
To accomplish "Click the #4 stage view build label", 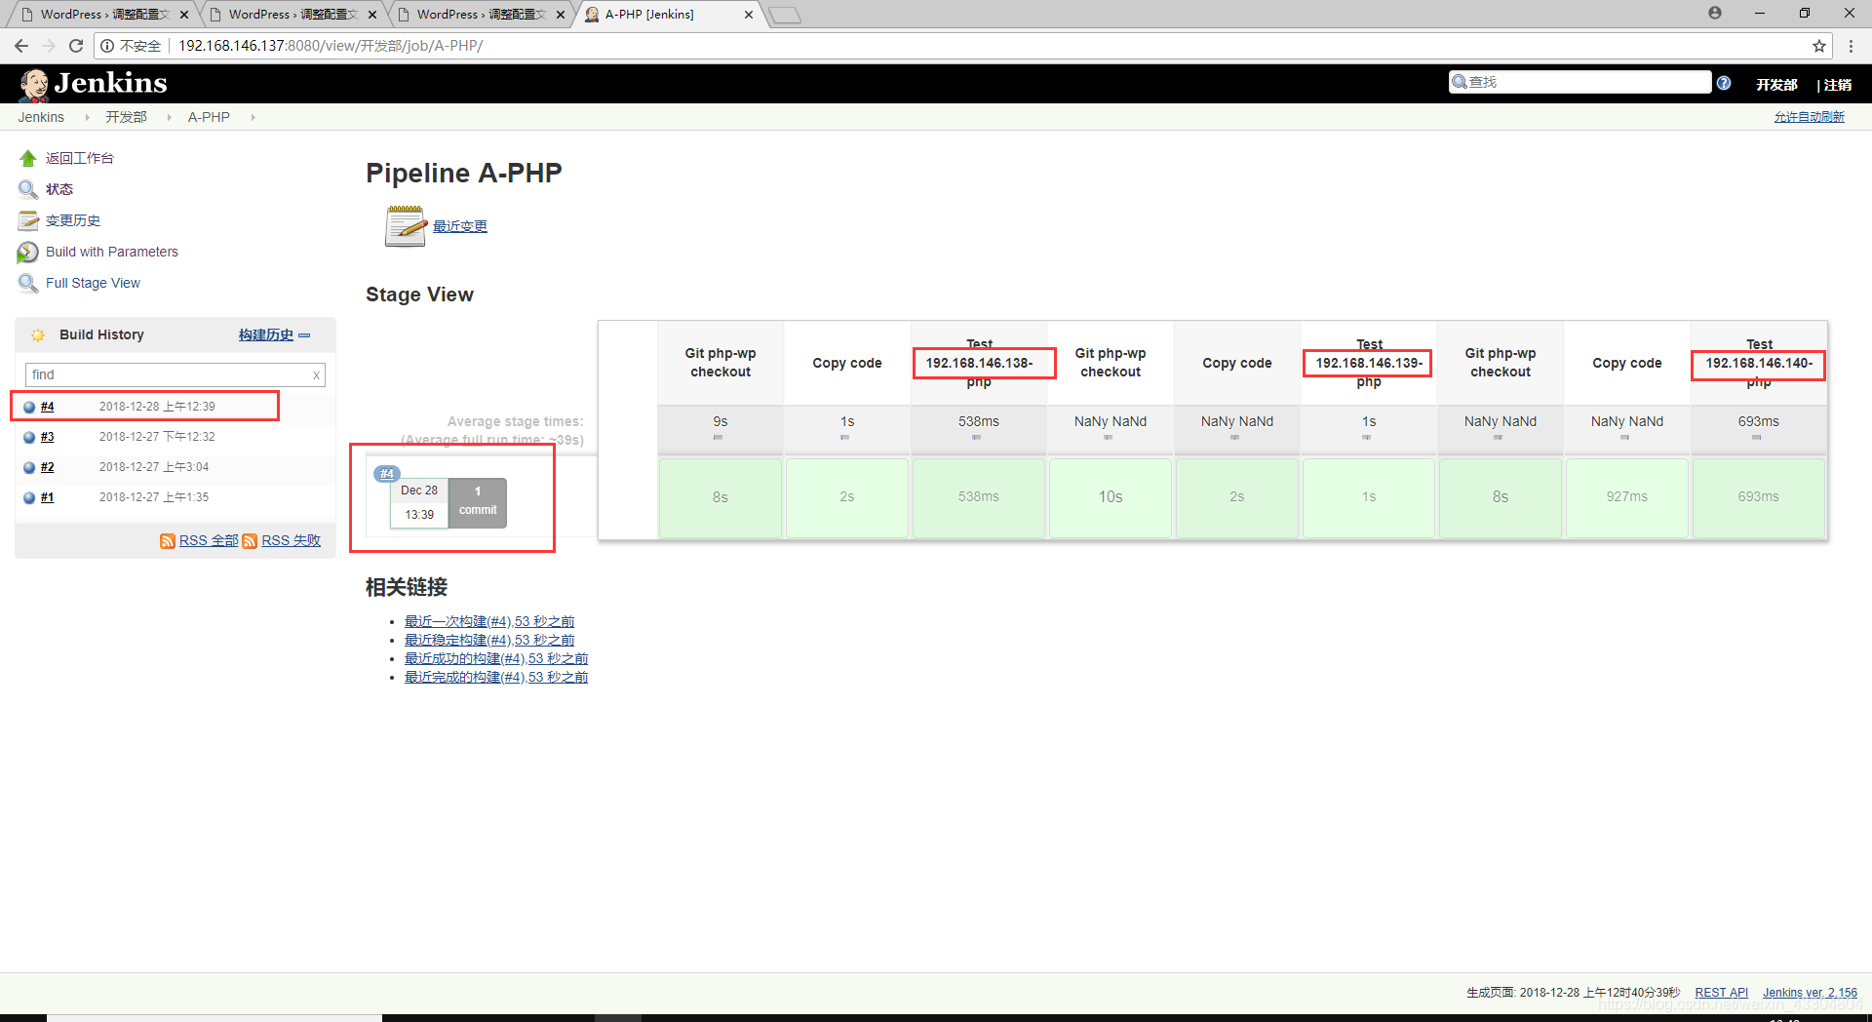I will click(387, 474).
